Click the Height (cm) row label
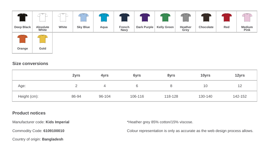The width and height of the screenshot is (265, 151). coord(28,97)
